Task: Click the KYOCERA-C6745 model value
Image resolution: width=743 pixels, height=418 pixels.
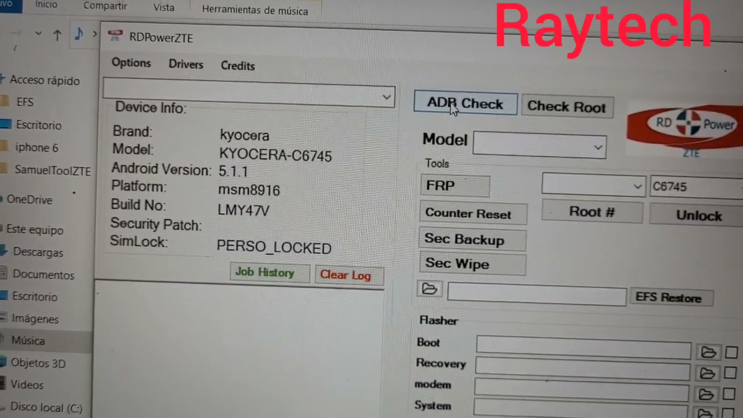Action: [275, 155]
